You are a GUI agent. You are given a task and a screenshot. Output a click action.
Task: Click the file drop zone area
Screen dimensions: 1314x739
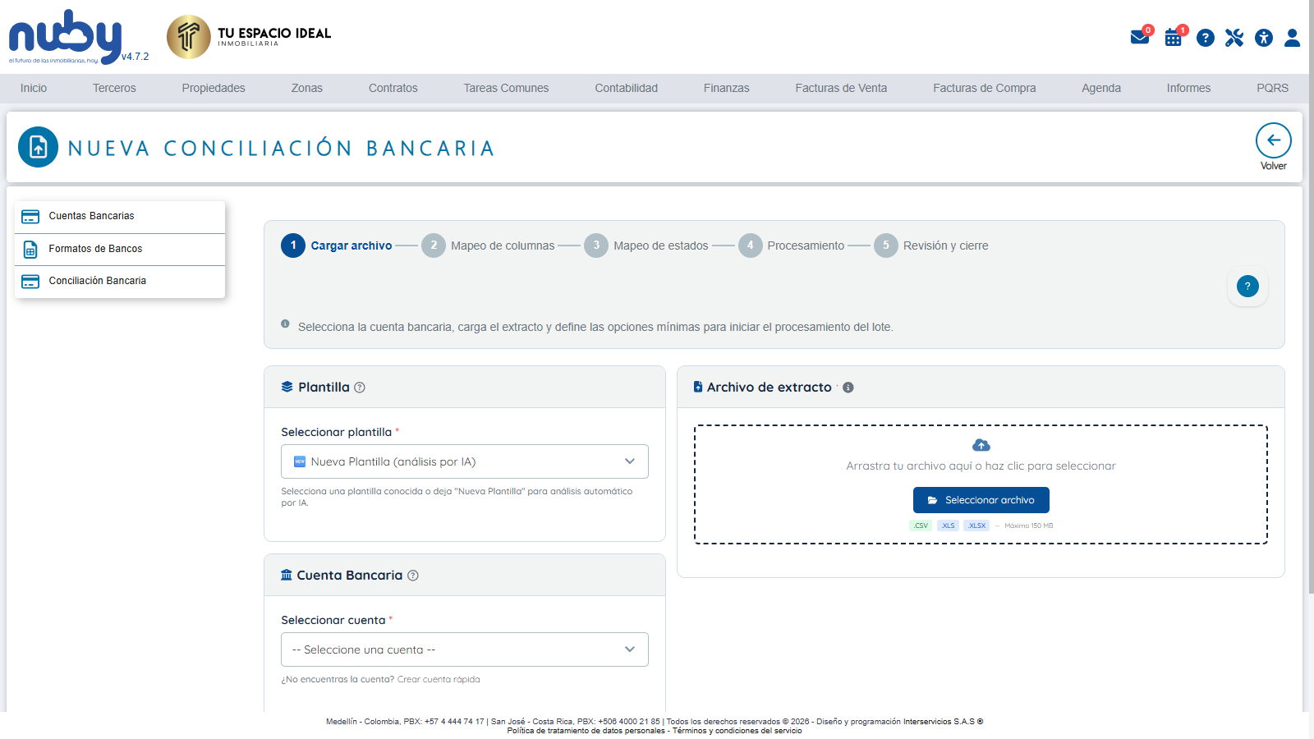(x=981, y=484)
